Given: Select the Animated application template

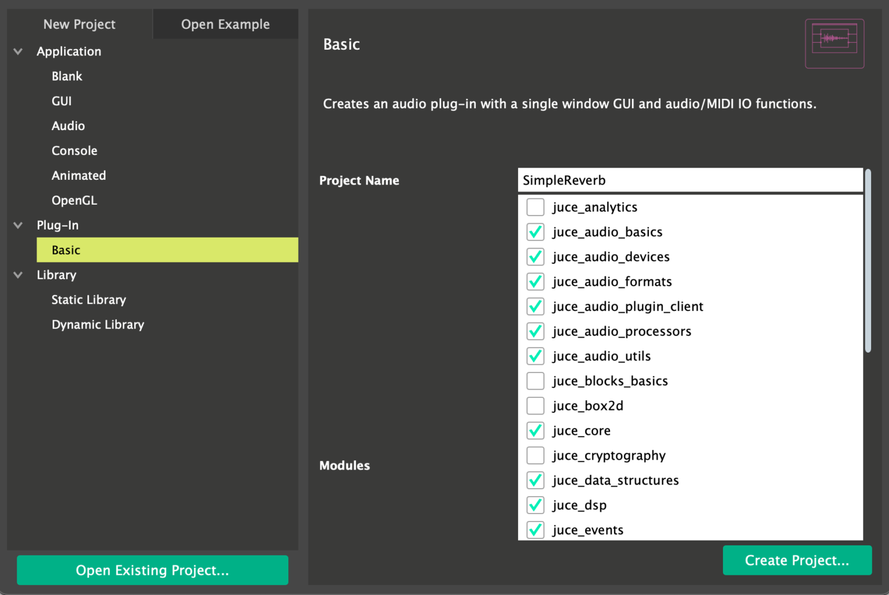Looking at the screenshot, I should [x=79, y=176].
